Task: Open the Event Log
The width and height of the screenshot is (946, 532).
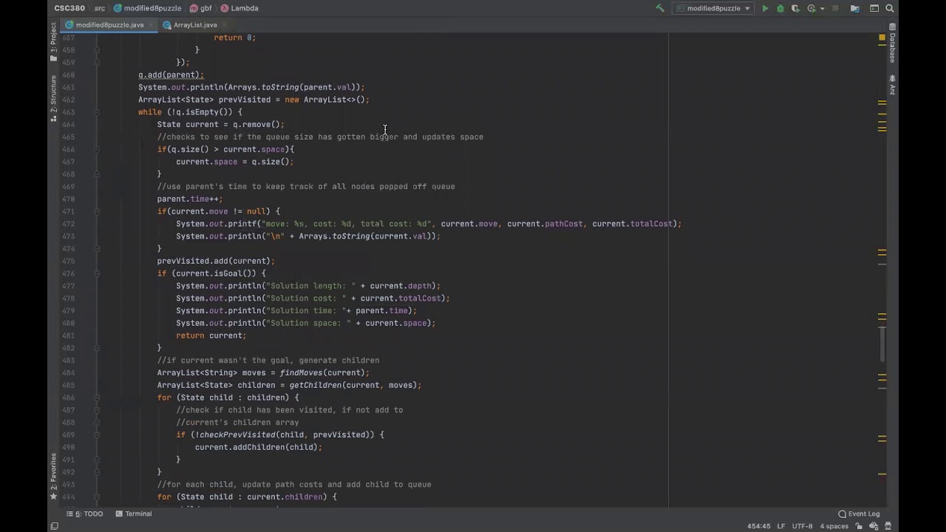Action: [859, 514]
